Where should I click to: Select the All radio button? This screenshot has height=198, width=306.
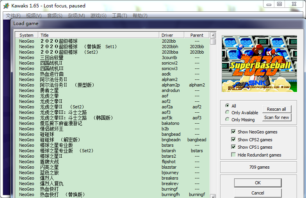click(227, 106)
